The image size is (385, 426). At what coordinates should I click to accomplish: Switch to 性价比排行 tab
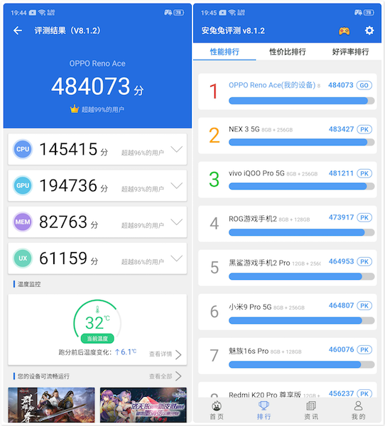[x=288, y=52]
